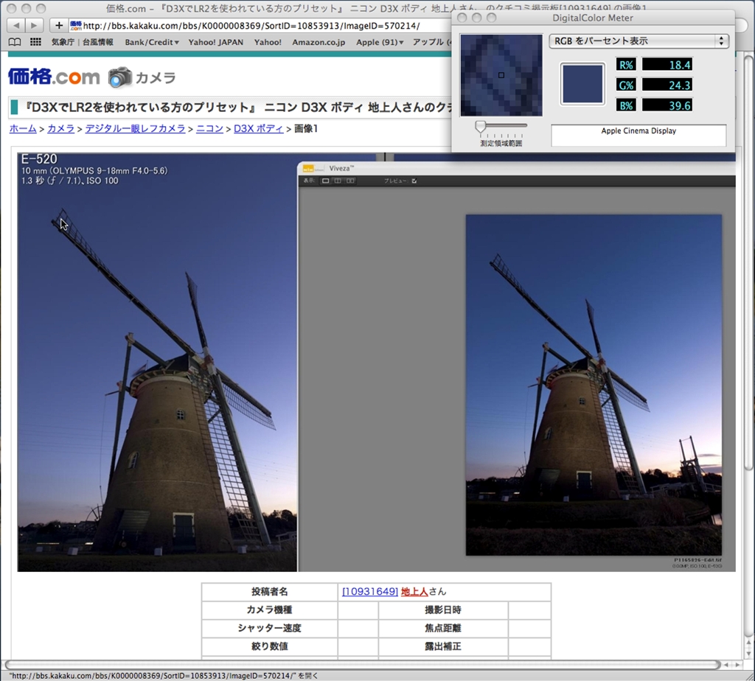Open Top Sites grid icon

35,42
